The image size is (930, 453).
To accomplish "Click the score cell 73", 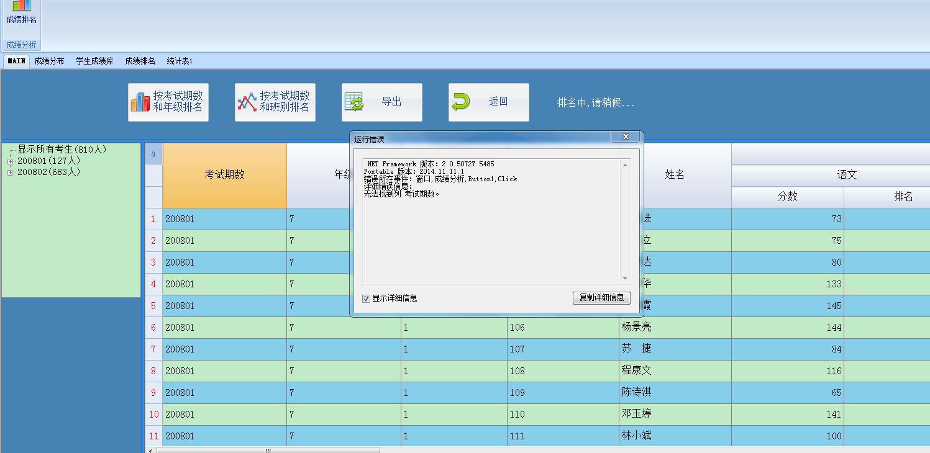I will (x=787, y=219).
